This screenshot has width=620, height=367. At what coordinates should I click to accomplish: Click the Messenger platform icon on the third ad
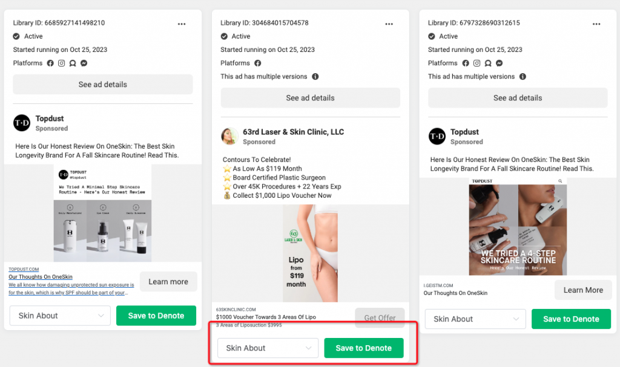[499, 63]
